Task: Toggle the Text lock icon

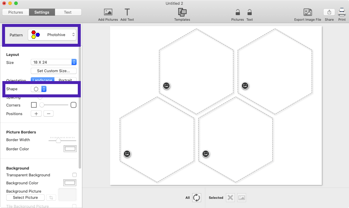Action: coord(250,12)
